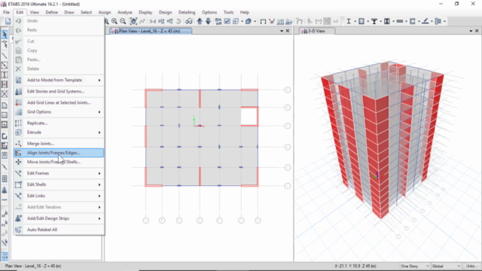Open the Assign menu
Viewport: 482px width, 271px height.
(104, 12)
